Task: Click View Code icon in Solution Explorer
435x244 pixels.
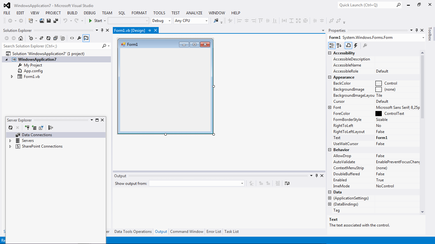Action: point(72,38)
